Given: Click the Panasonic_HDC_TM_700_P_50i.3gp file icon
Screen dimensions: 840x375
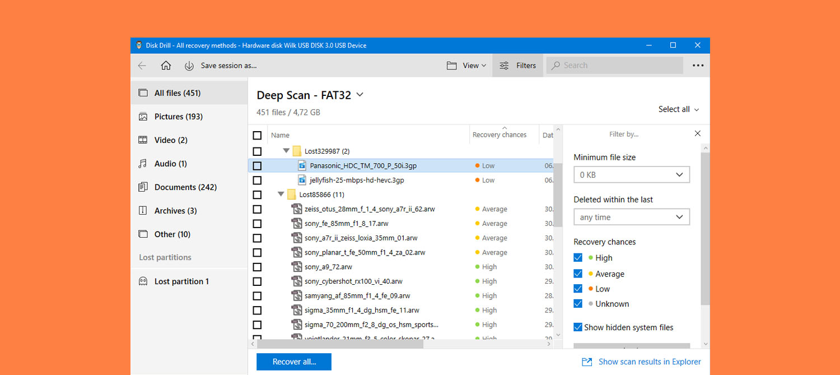Looking at the screenshot, I should [x=302, y=165].
